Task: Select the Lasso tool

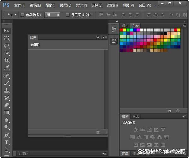Action: click(7, 46)
